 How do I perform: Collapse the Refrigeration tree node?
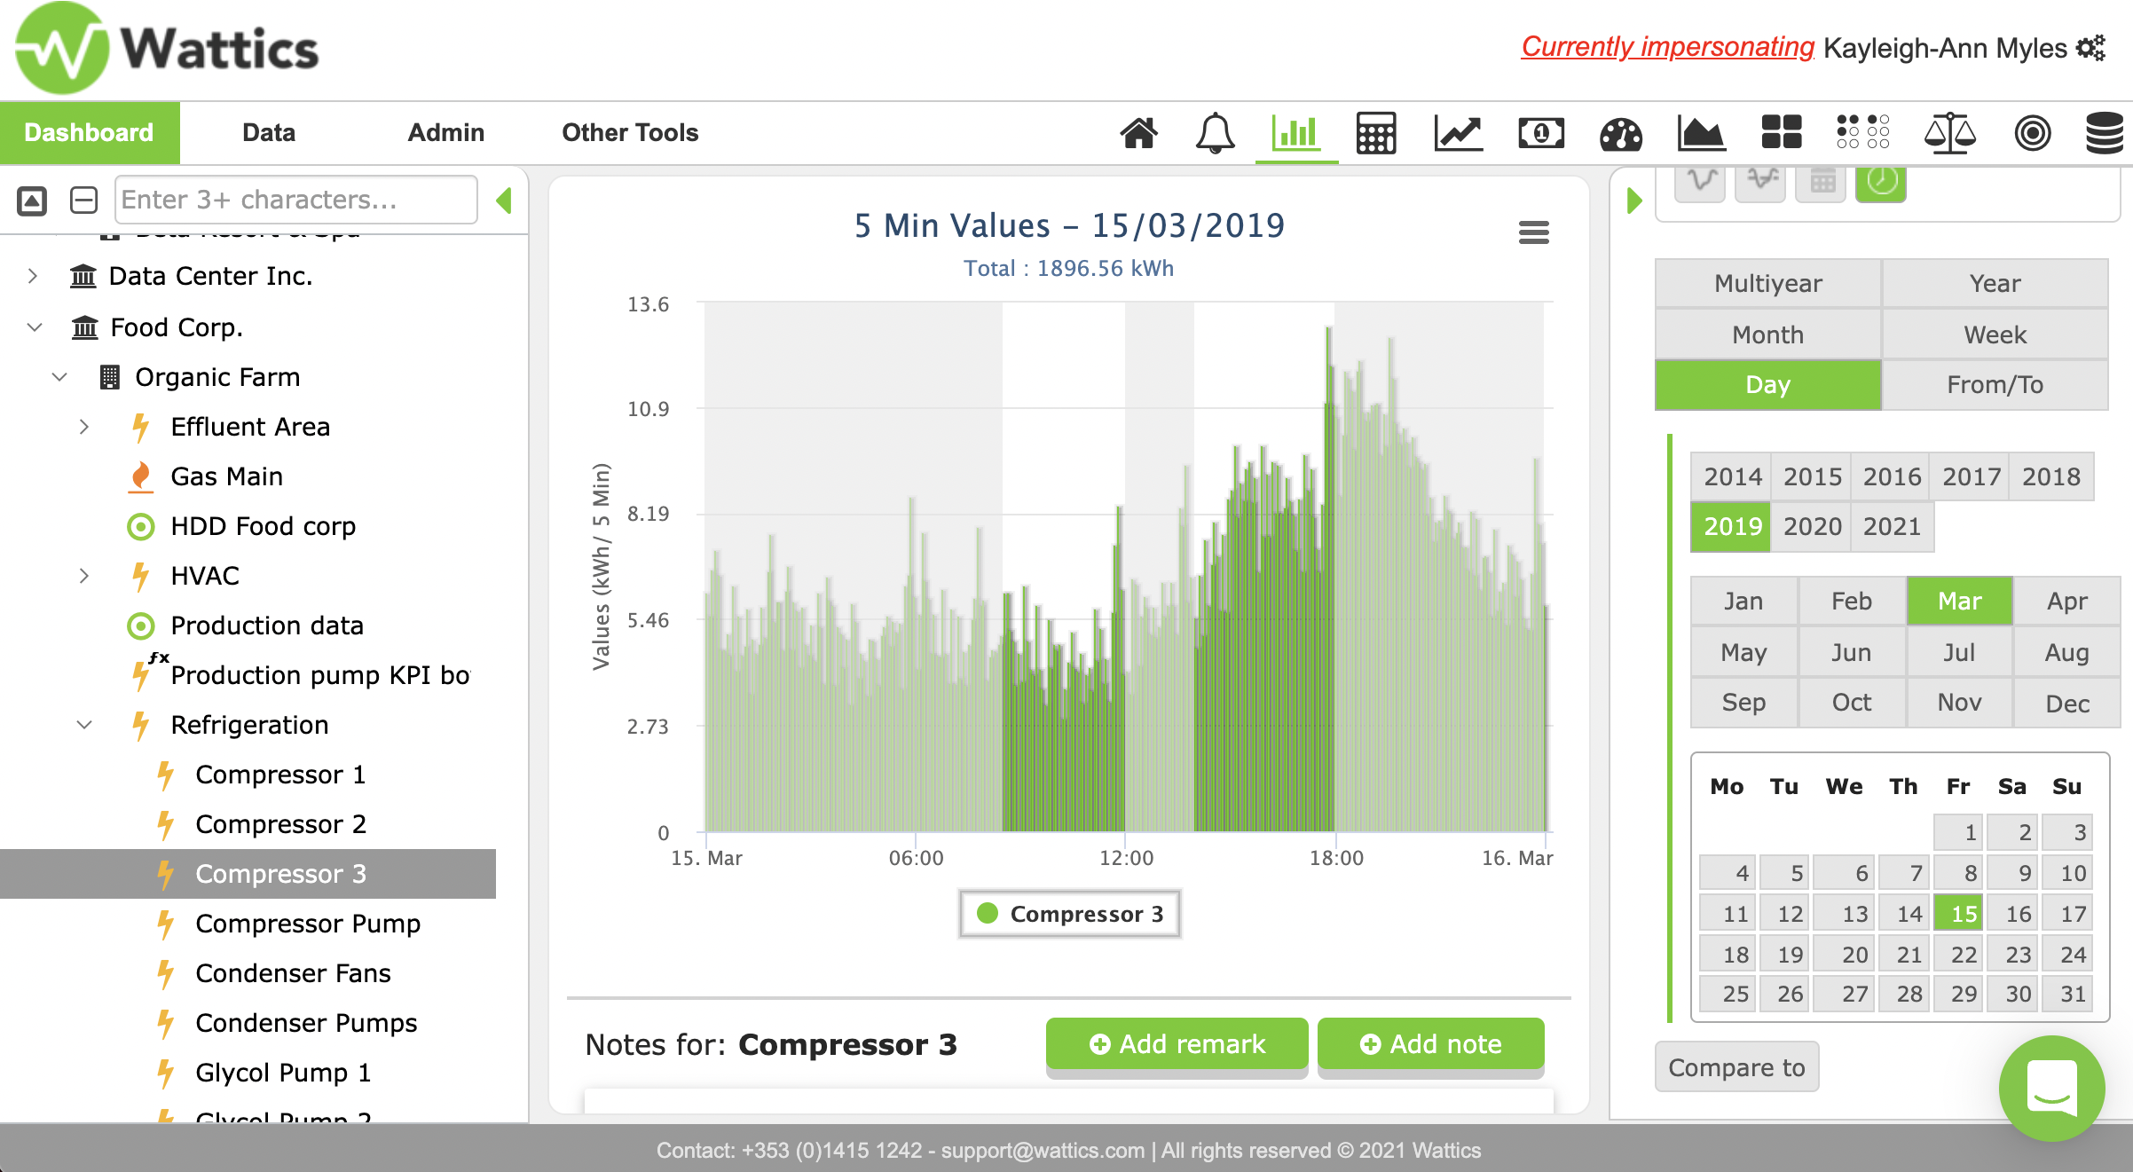pos(84,725)
